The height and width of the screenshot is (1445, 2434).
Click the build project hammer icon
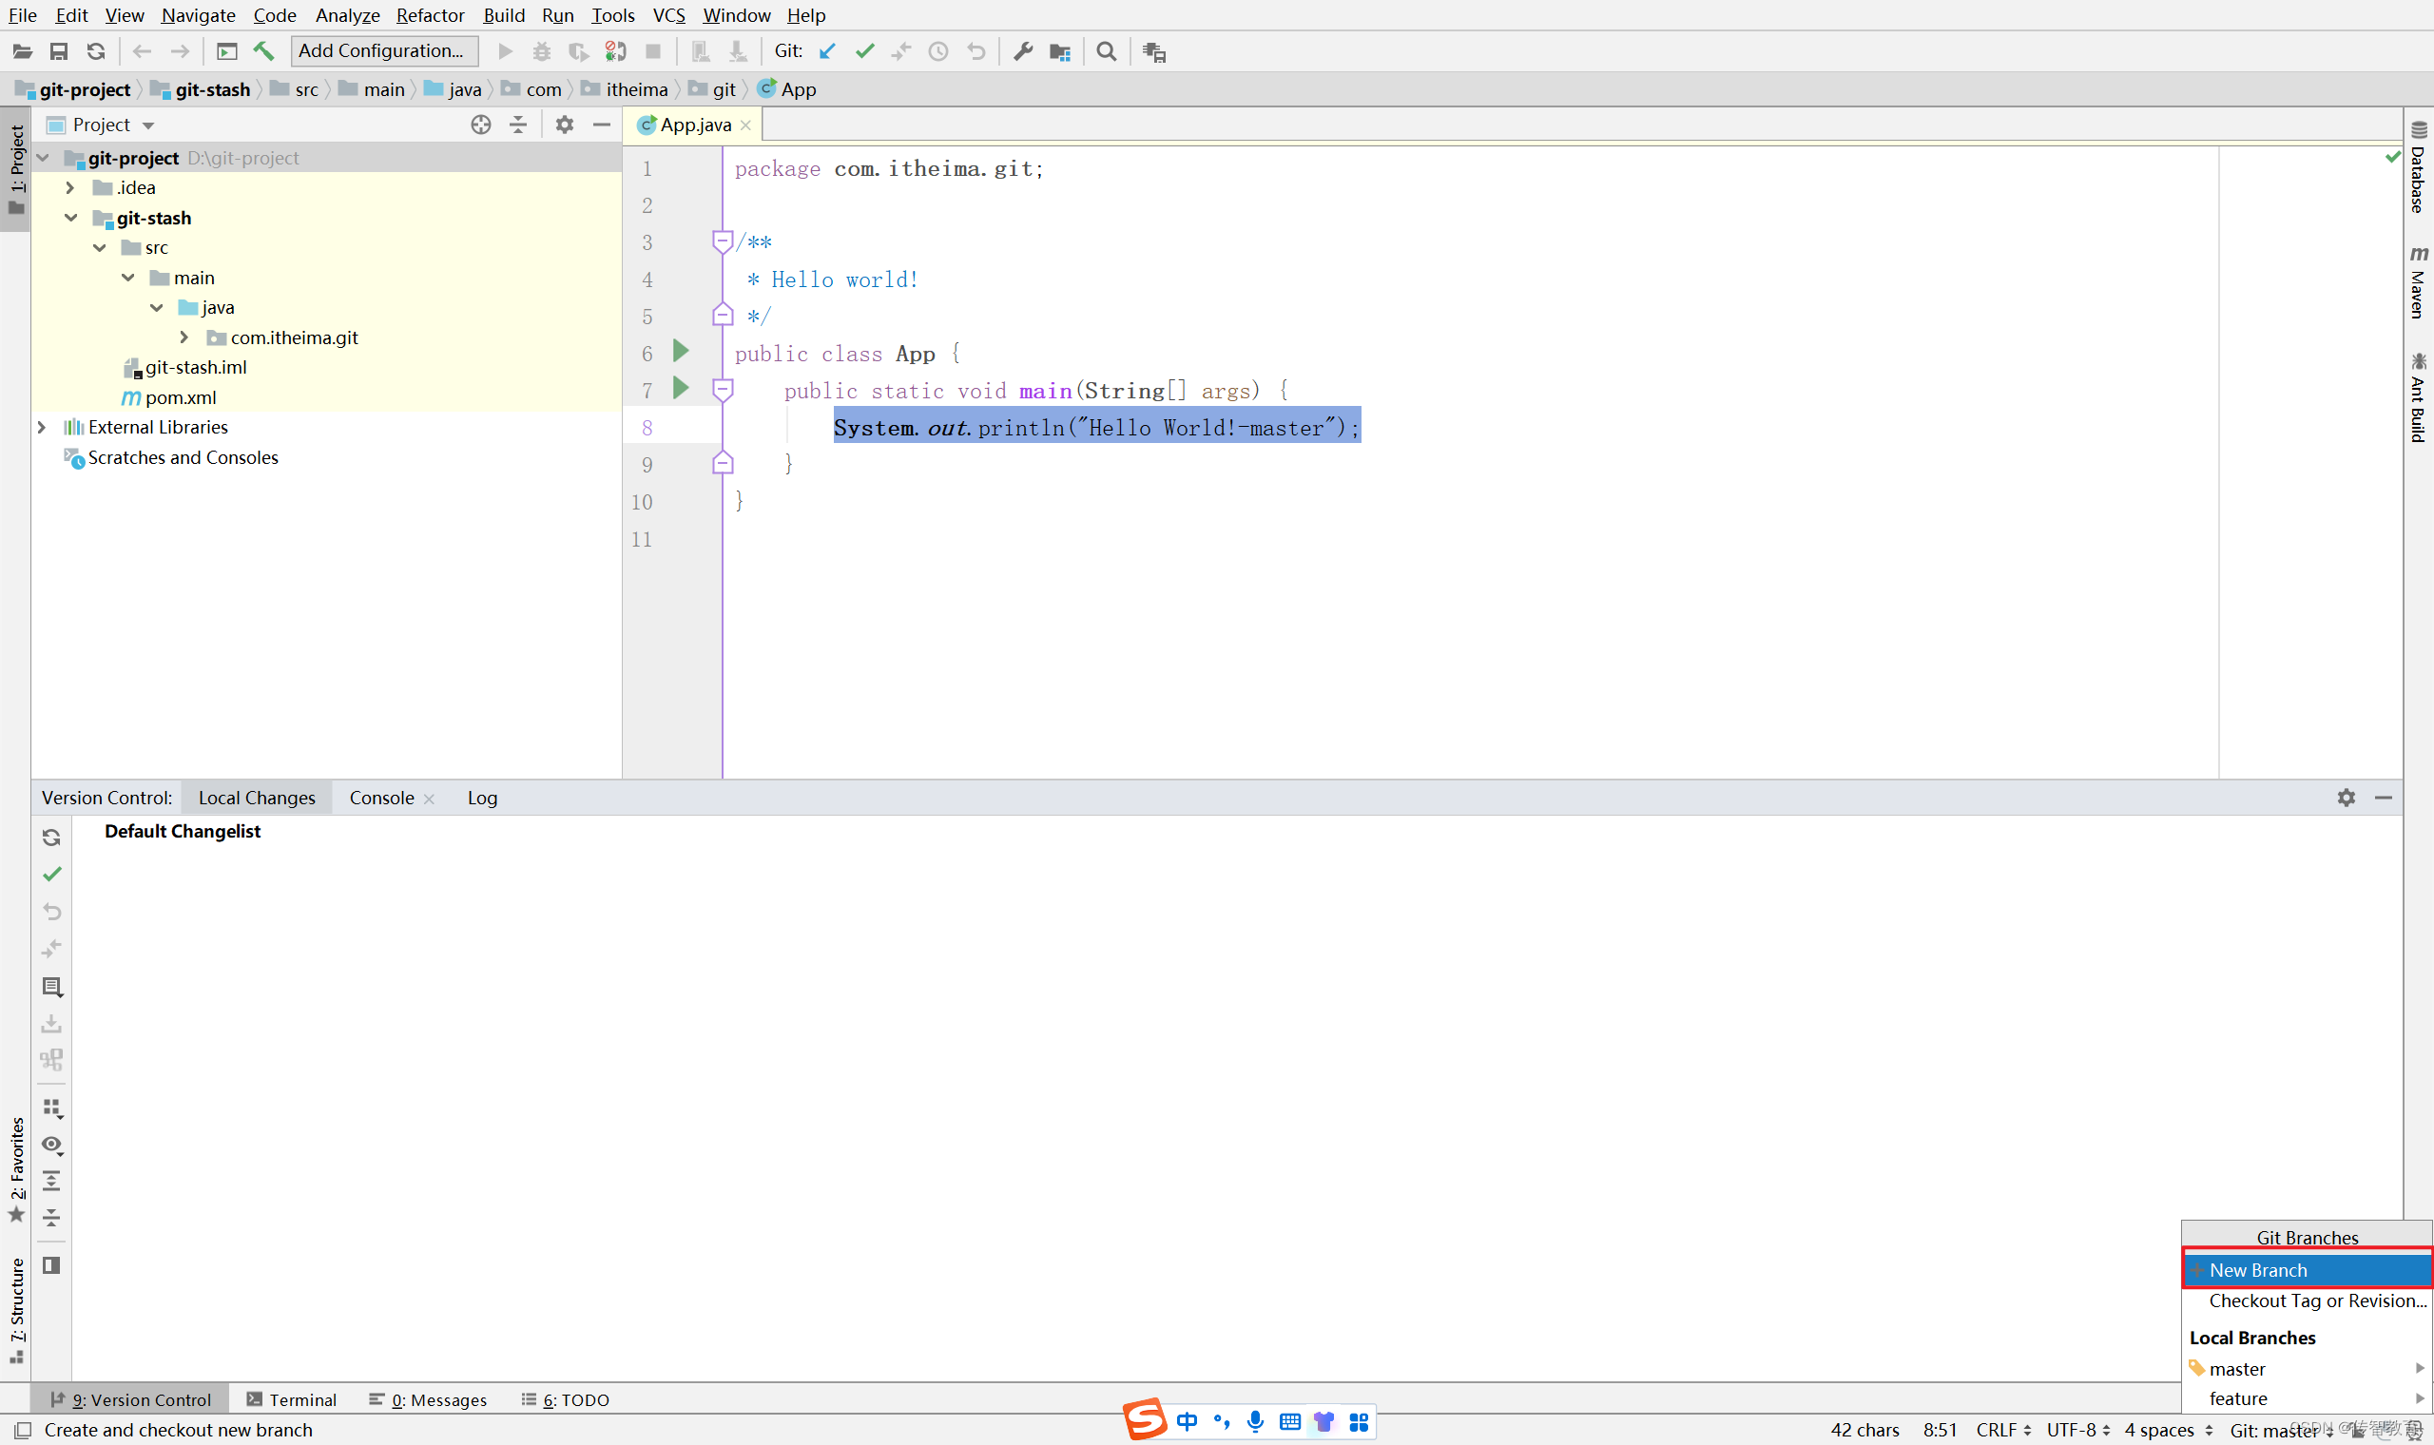[264, 51]
